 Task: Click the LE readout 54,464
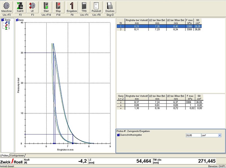144,161
